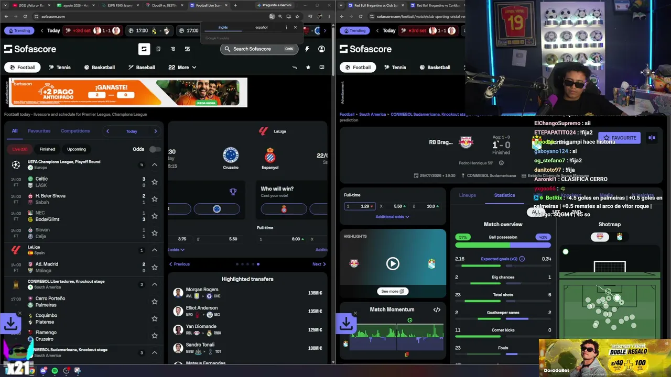Go to next day in date picker

pos(156,131)
